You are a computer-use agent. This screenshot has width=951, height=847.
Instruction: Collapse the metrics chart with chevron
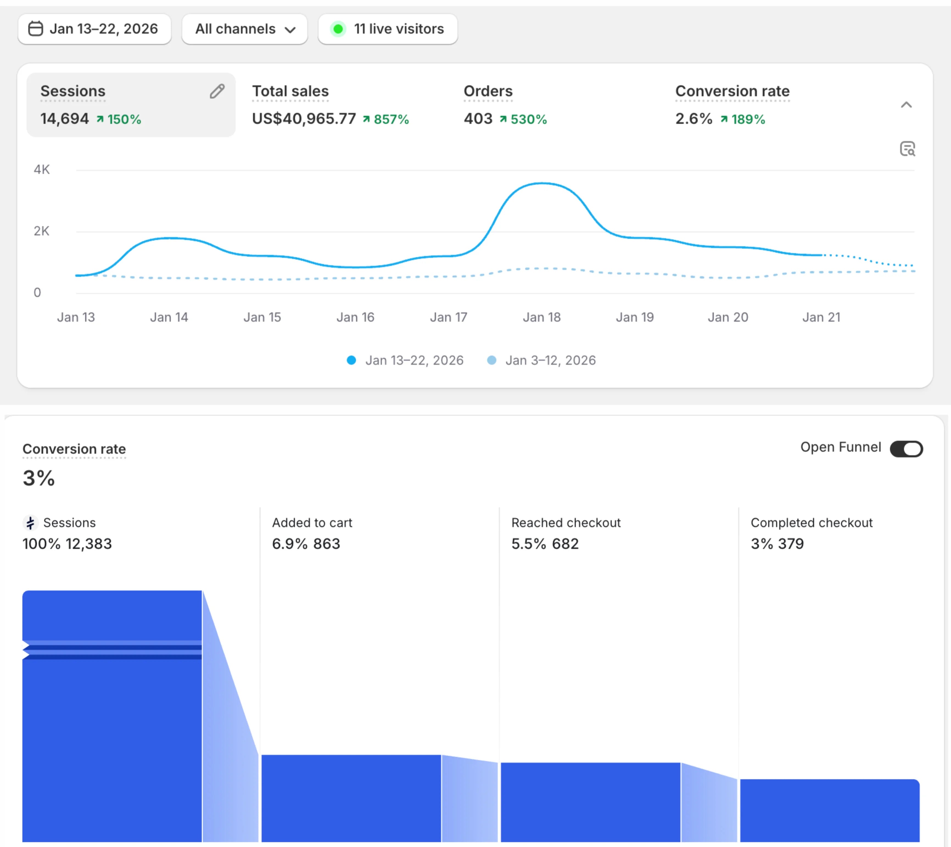pos(906,105)
